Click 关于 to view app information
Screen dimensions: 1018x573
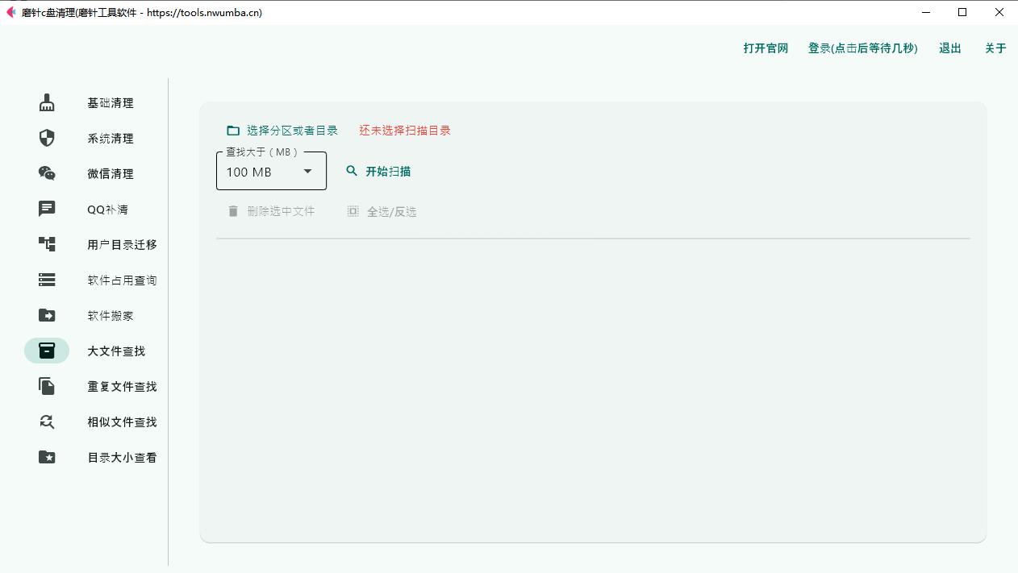click(x=995, y=48)
